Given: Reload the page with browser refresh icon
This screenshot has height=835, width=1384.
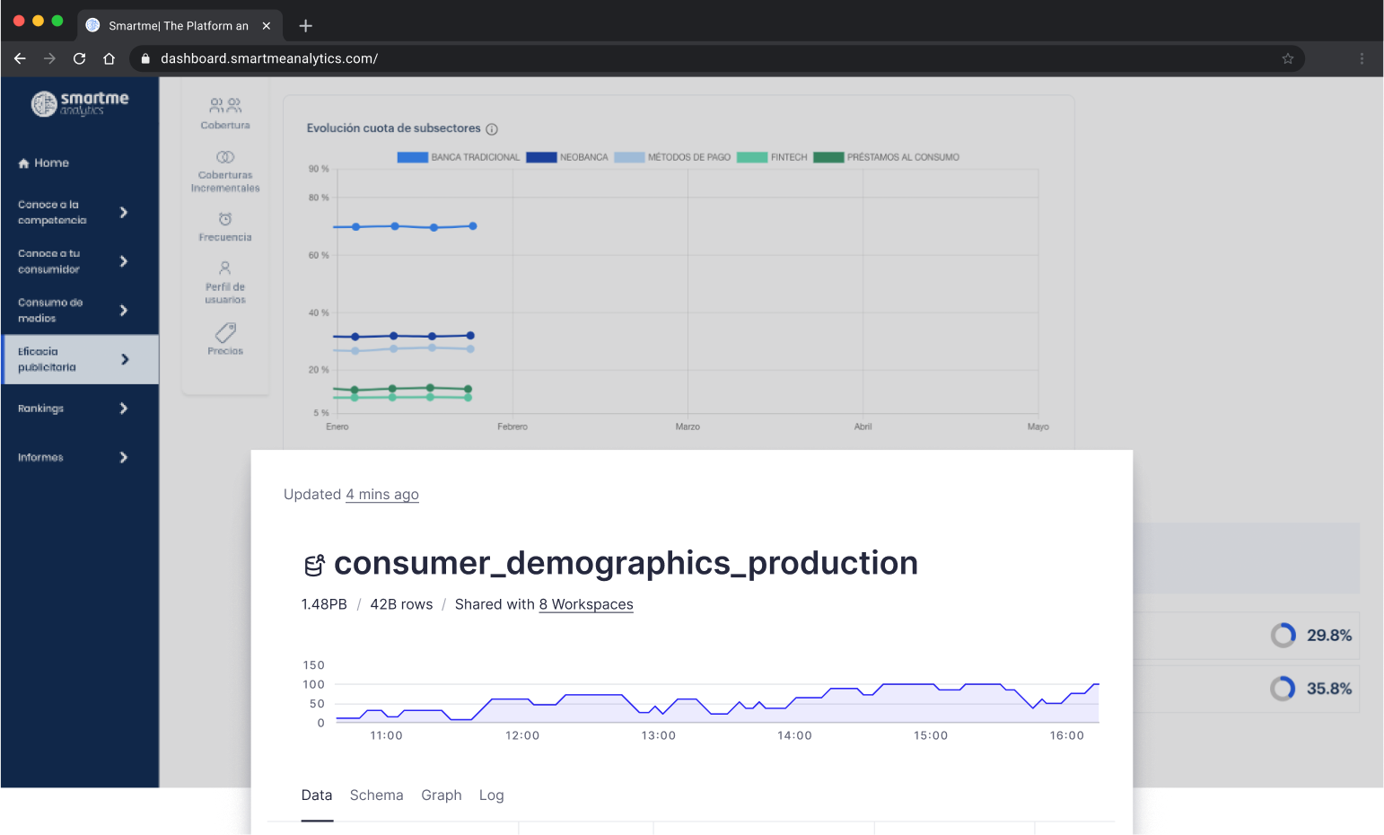Looking at the screenshot, I should coord(79,58).
